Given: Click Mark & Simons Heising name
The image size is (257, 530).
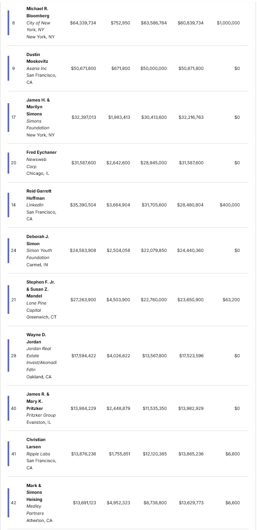Looking at the screenshot, I should click(34, 493).
